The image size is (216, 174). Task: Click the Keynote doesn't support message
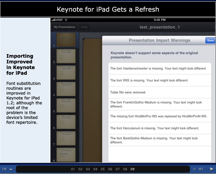click(x=154, y=55)
